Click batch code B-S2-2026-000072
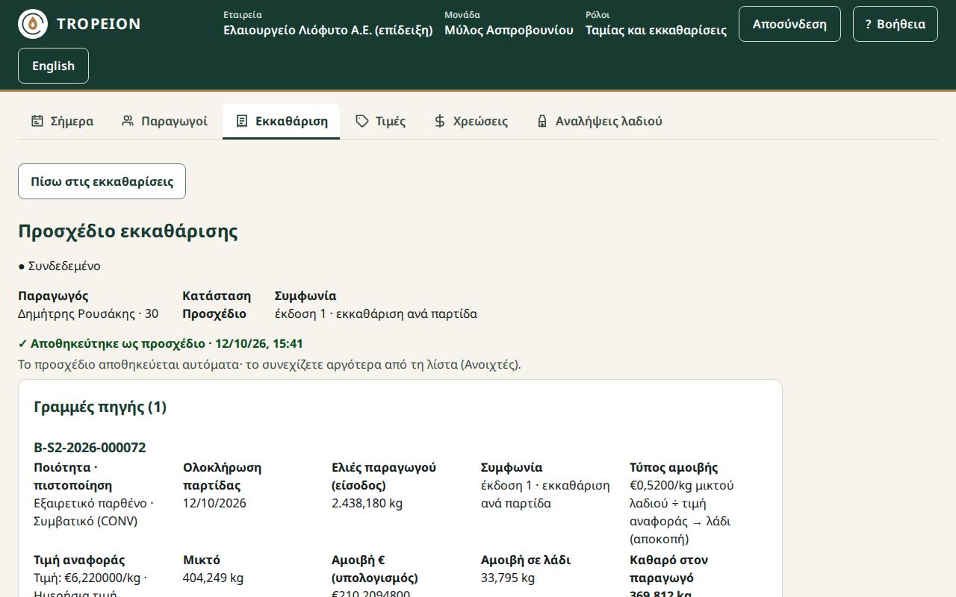The height and width of the screenshot is (597, 956). [x=90, y=448]
